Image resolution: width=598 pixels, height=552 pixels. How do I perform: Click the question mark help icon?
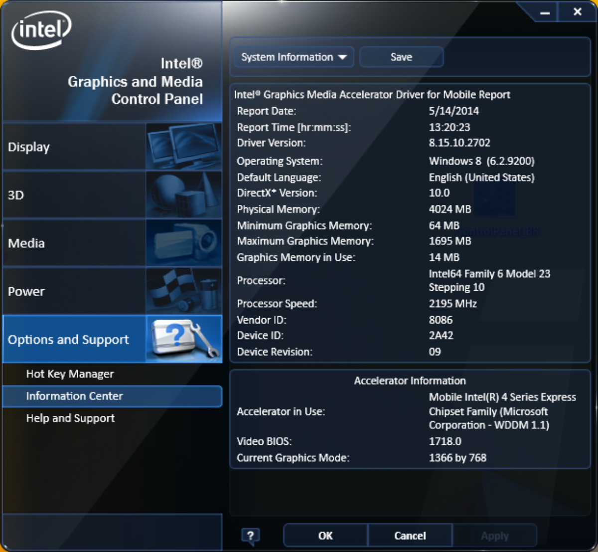(x=250, y=536)
